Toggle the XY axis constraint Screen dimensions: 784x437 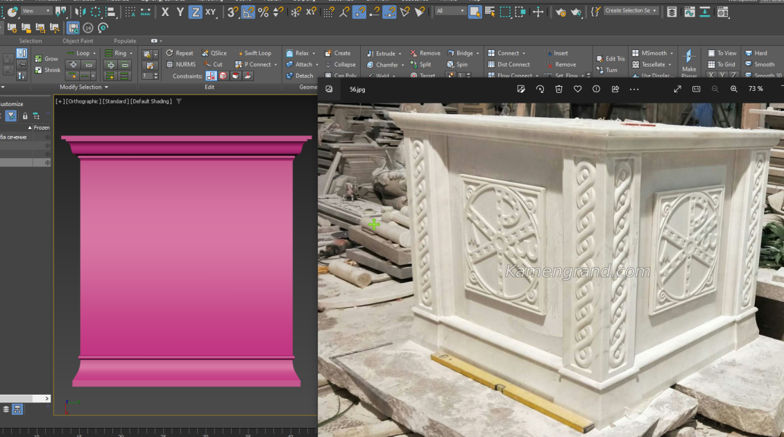click(x=210, y=12)
